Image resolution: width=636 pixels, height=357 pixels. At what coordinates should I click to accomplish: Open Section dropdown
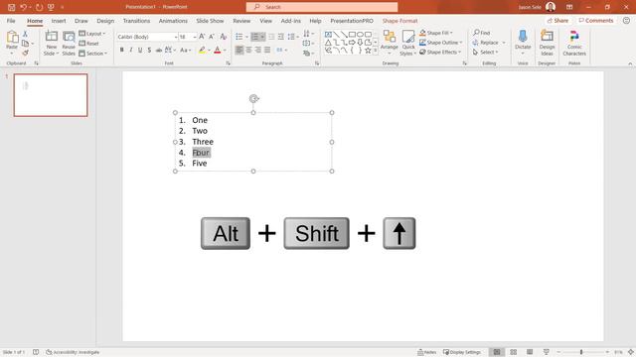(93, 53)
